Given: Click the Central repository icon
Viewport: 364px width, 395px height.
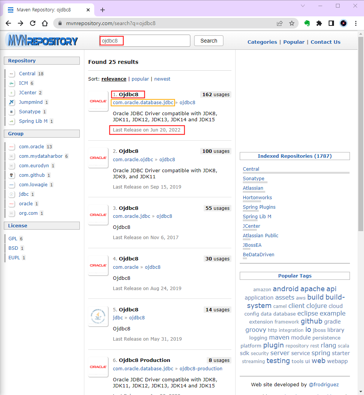Looking at the screenshot, I should [11, 74].
